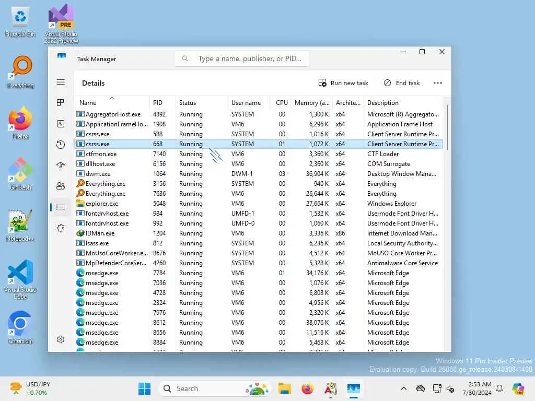This screenshot has height=401, width=535.
Task: Select the MpDefenderCoreService process row
Action: (259, 263)
